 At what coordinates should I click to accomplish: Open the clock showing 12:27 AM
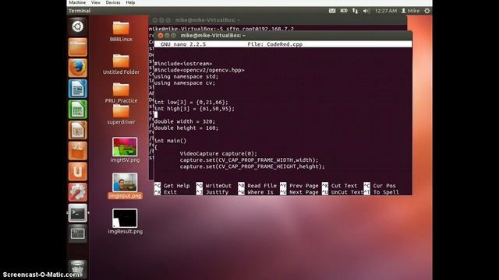(x=386, y=11)
